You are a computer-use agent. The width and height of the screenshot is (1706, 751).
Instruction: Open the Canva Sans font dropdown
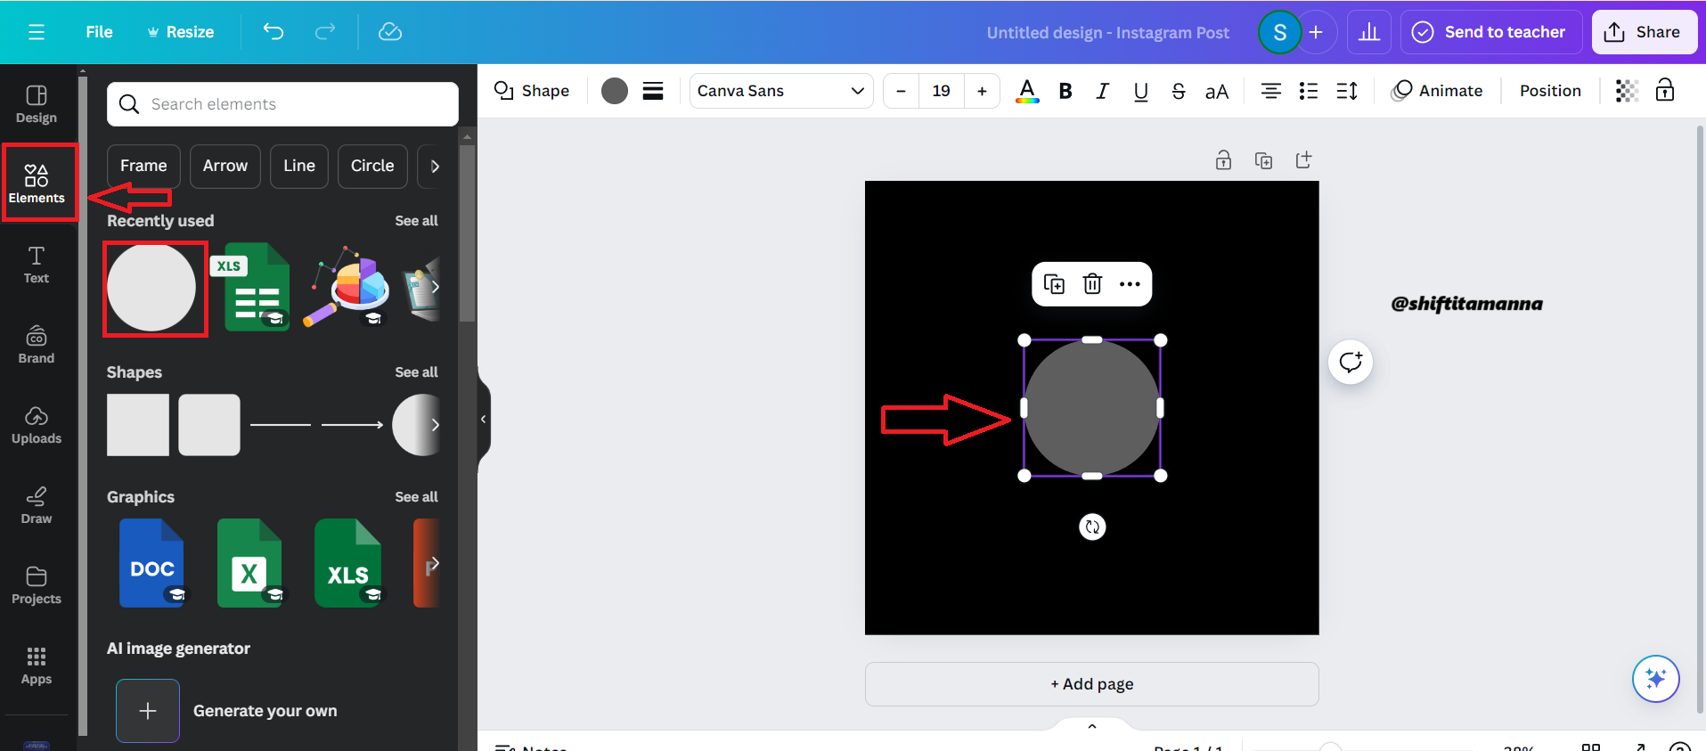point(781,91)
